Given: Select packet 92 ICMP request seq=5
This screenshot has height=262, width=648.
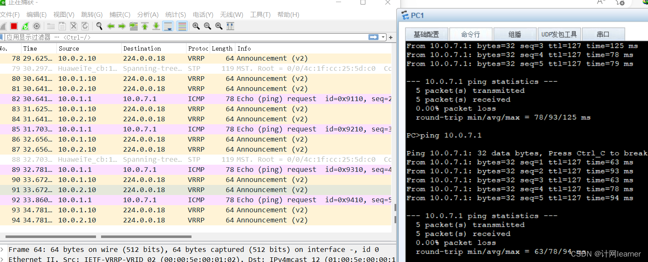Looking at the screenshot, I should tap(195, 200).
